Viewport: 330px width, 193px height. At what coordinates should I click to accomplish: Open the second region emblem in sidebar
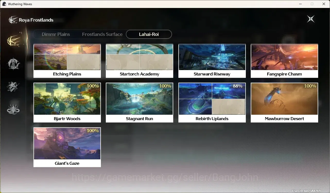click(13, 64)
